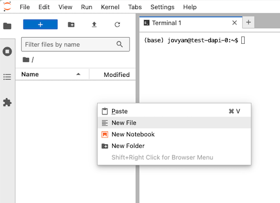Click the clipboard icon beside Paste
The height and width of the screenshot is (203, 280).
(105, 111)
